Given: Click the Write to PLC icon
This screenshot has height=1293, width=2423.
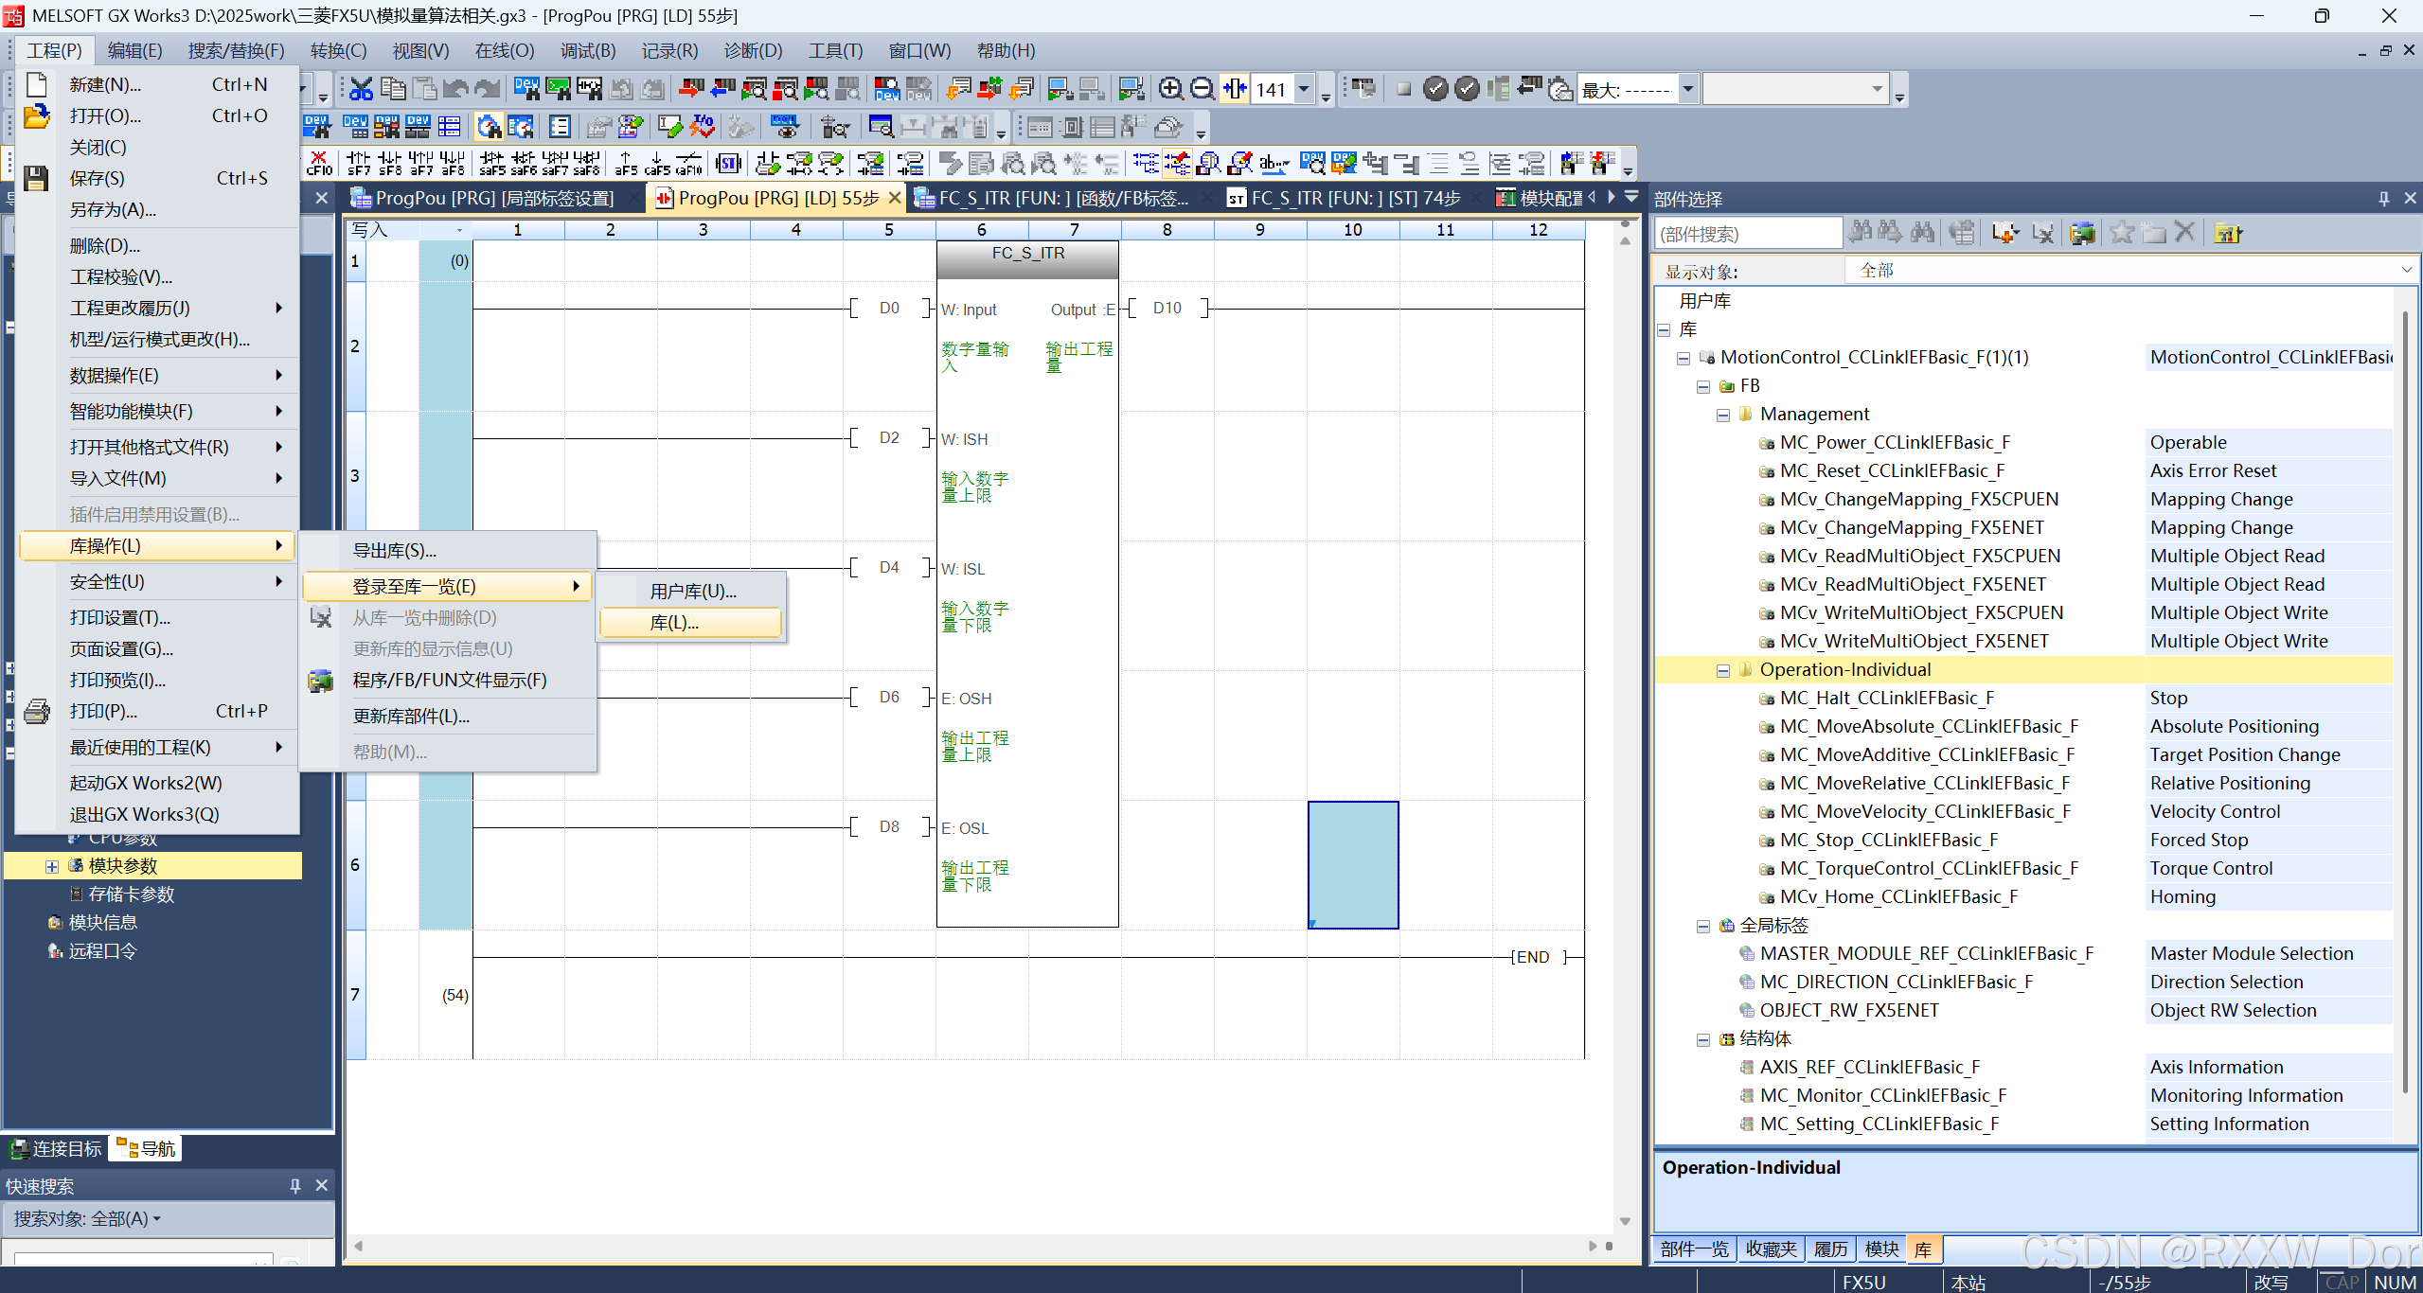Looking at the screenshot, I should pos(691,89).
